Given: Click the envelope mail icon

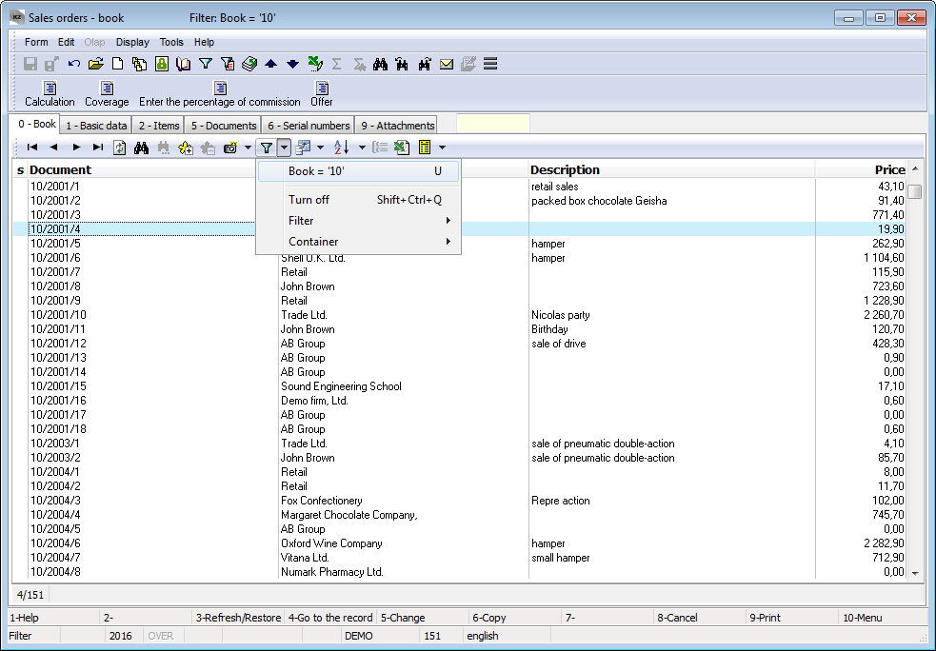Looking at the screenshot, I should pos(447,65).
